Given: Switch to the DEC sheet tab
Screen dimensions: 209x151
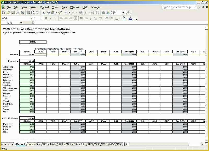Looking at the screenshot, I should [119, 144].
